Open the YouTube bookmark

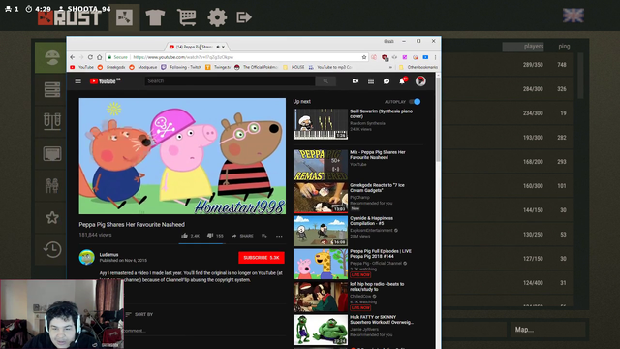(x=81, y=67)
